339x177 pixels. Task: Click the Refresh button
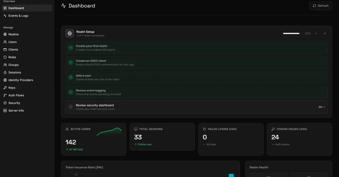320,6
